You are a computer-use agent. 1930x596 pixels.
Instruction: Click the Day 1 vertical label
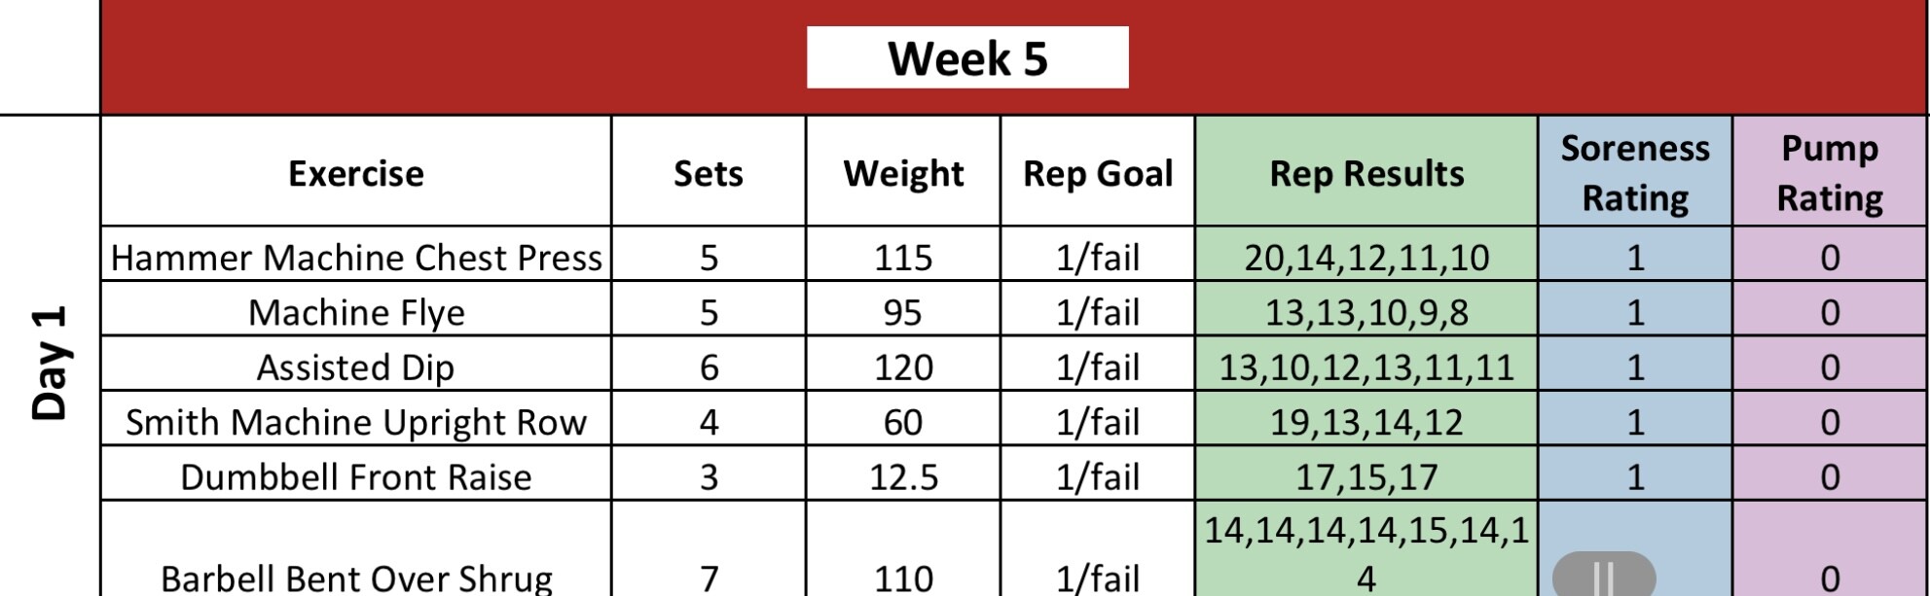click(50, 362)
